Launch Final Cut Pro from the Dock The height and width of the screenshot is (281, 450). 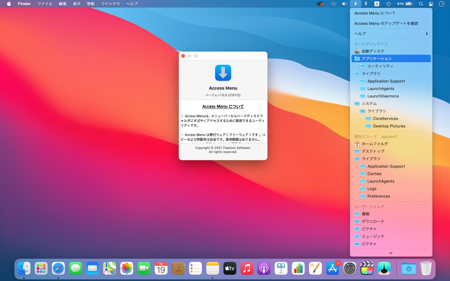(367, 268)
